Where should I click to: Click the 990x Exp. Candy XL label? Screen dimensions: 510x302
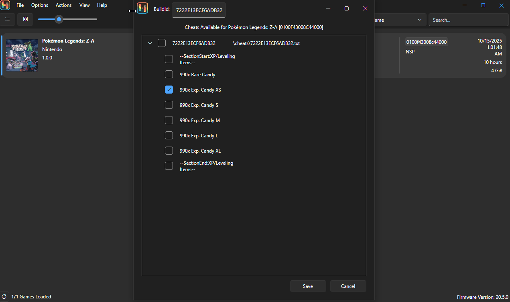click(x=200, y=151)
